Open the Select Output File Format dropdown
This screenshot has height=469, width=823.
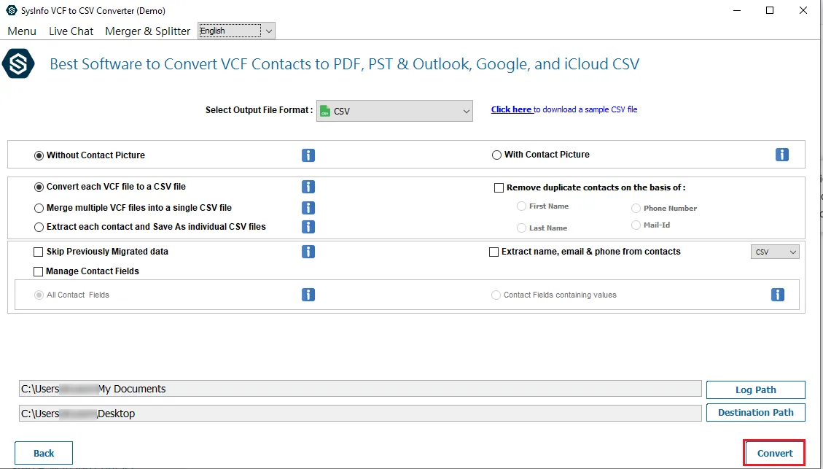pyautogui.click(x=394, y=111)
